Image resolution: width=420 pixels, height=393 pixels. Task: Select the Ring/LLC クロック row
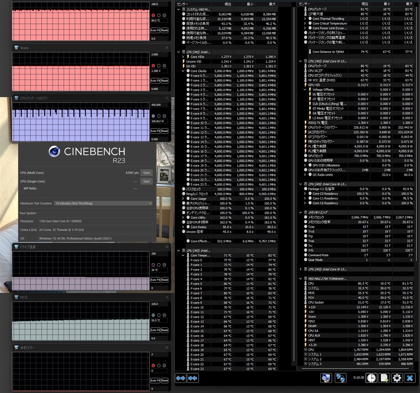(226, 194)
